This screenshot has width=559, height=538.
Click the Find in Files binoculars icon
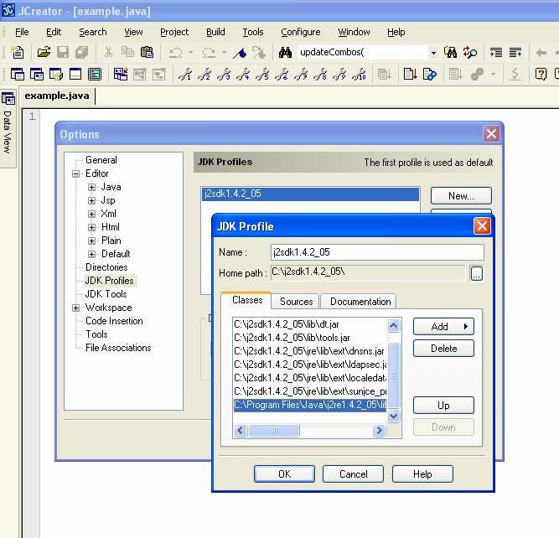tap(450, 53)
